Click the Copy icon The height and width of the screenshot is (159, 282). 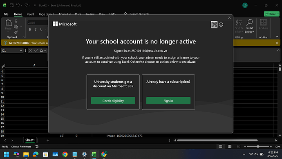click(x=16, y=27)
